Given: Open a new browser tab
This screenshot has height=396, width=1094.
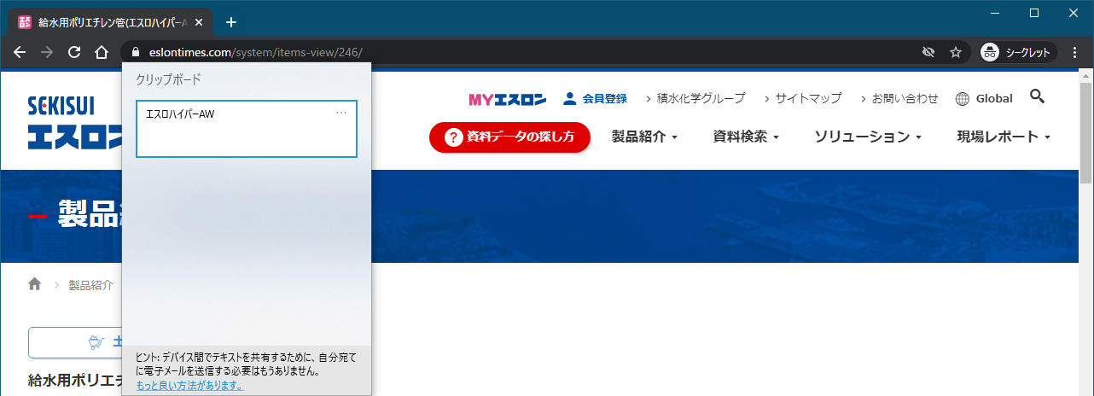Looking at the screenshot, I should coord(230,22).
